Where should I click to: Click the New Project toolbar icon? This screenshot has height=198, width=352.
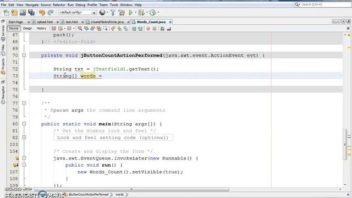pos(14,13)
